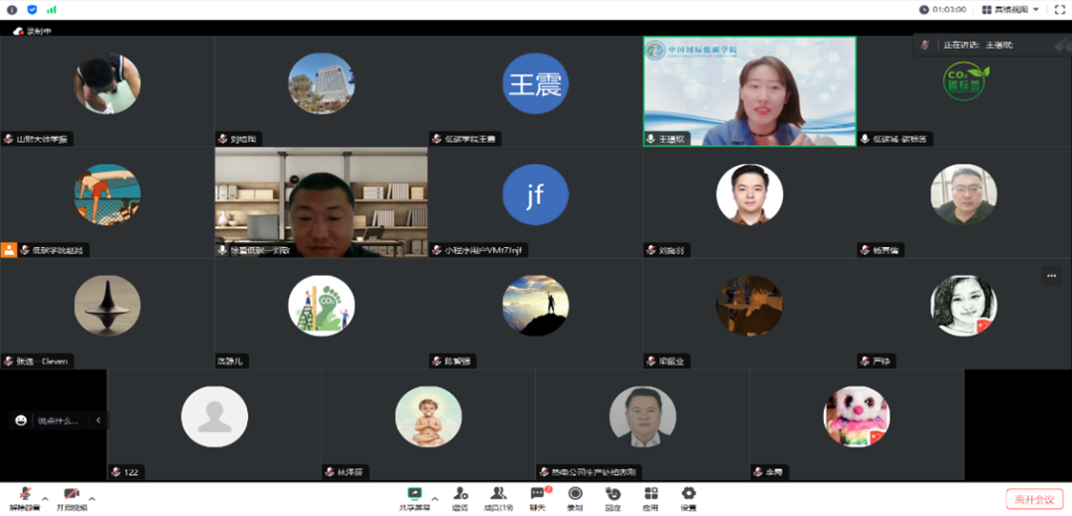The height and width of the screenshot is (516, 1072).
Task: Open the grid view (宫格视图) layout dropdown
Action: [x=1010, y=9]
